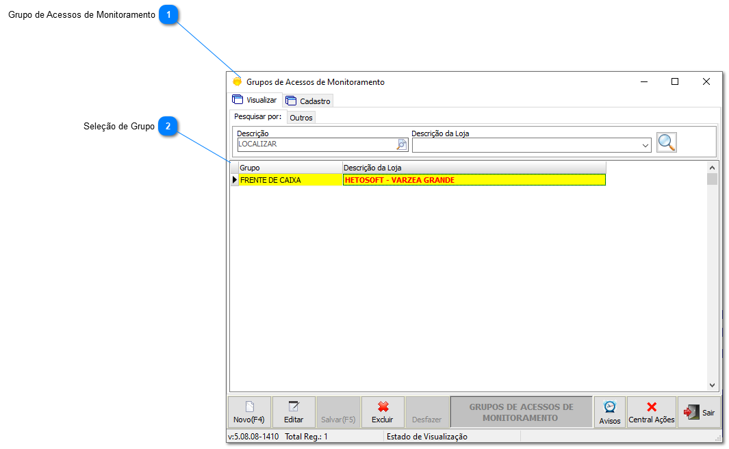
Task: Open Central Ações
Action: [651, 412]
